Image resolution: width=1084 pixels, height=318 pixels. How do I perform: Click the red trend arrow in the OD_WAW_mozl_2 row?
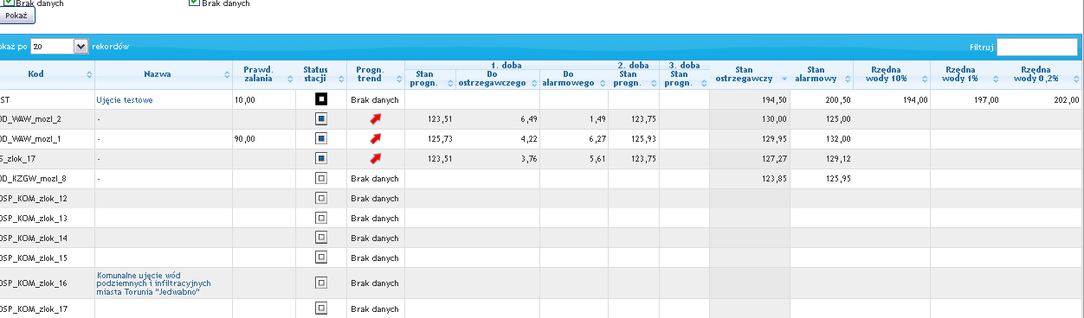click(375, 118)
